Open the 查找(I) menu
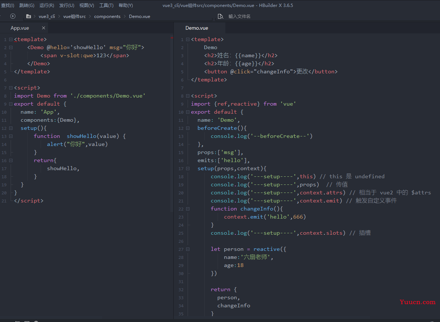 [x=7, y=6]
